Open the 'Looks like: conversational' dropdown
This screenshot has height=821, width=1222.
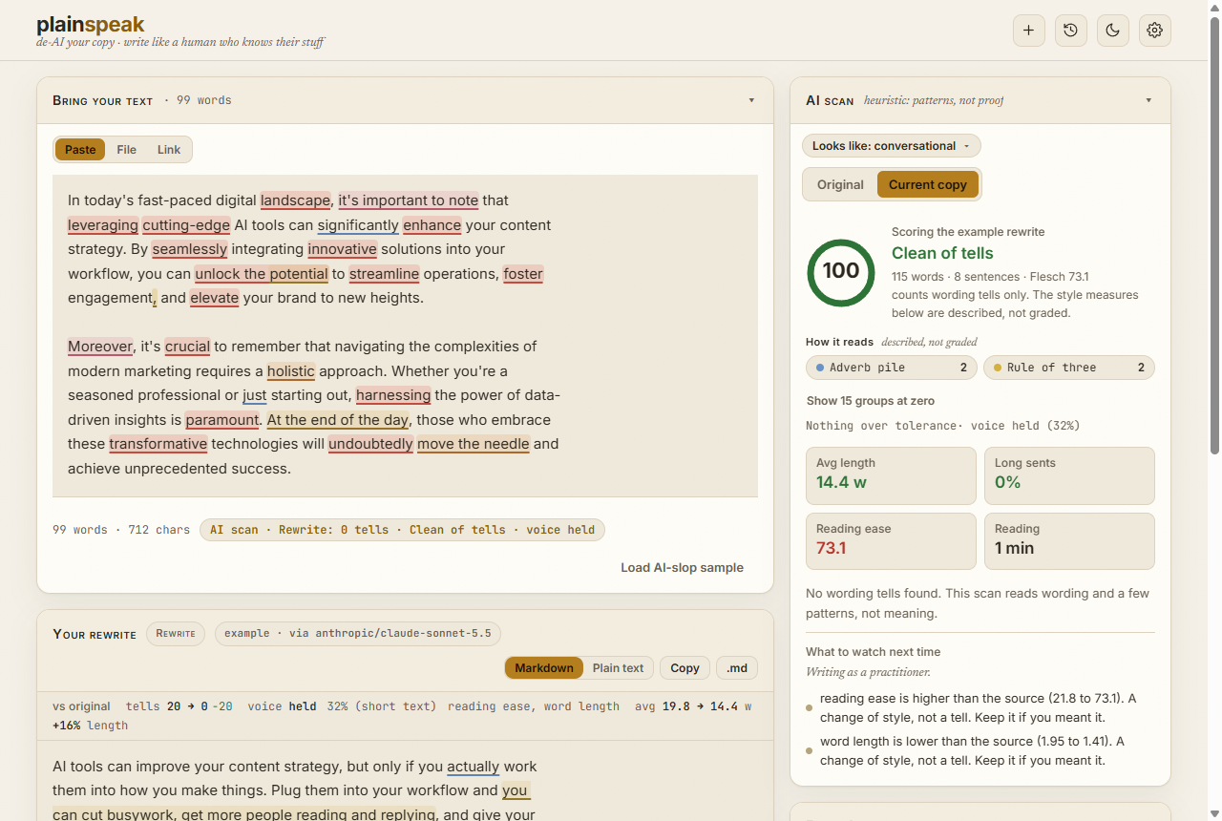click(892, 146)
